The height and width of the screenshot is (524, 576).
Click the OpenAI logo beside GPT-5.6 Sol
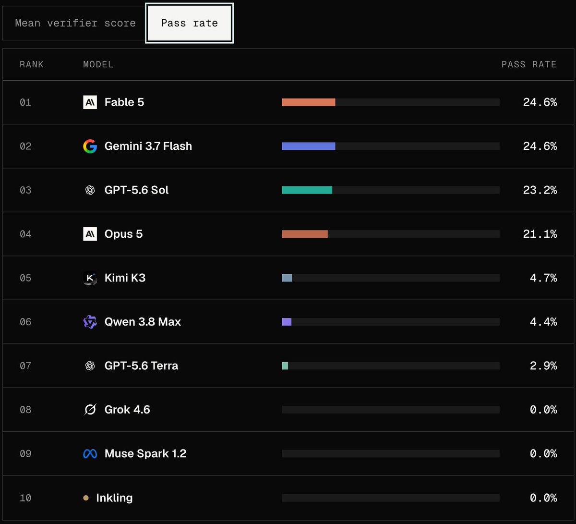click(90, 190)
